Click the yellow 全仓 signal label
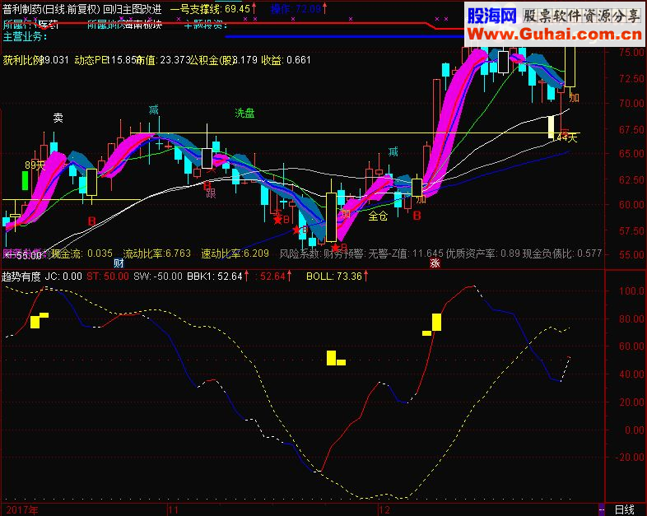The height and width of the screenshot is (516, 647). point(378,216)
